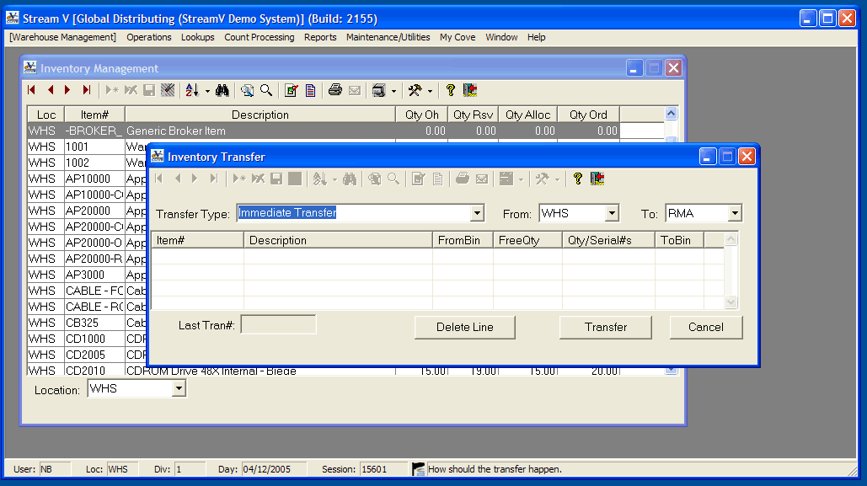This screenshot has width=867, height=486.
Task: Expand the sort options arrow in Inventory Management
Action: [x=207, y=91]
